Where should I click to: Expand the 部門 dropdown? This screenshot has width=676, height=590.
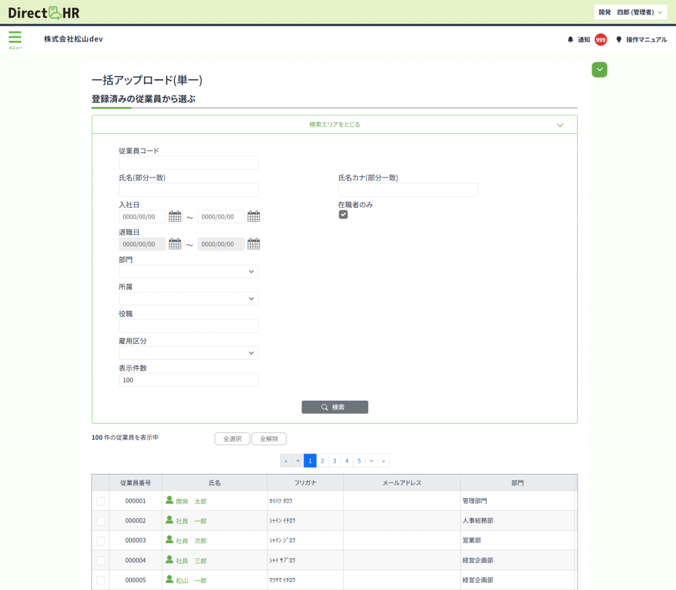(189, 271)
